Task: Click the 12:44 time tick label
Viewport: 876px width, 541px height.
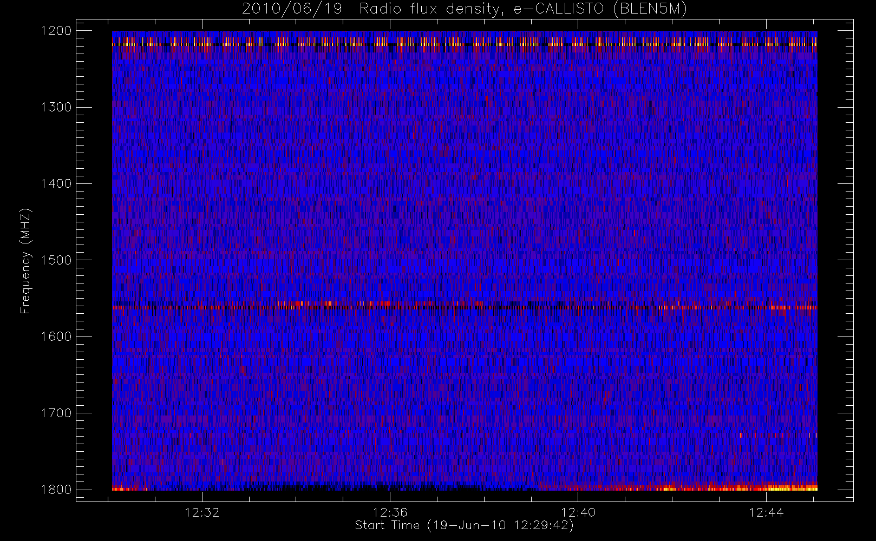Action: (x=766, y=512)
